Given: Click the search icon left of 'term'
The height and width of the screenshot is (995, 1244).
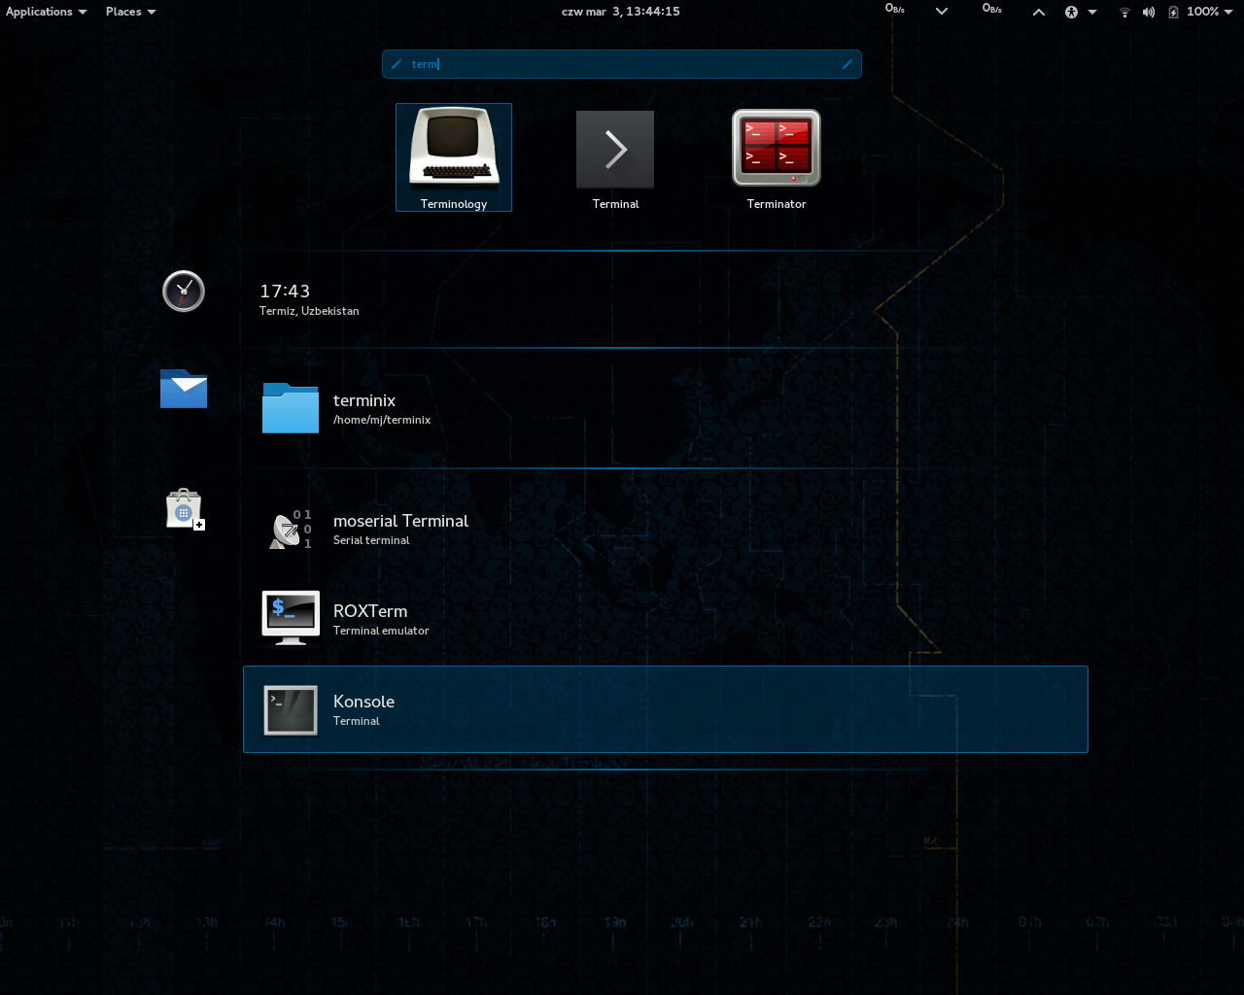Looking at the screenshot, I should pos(397,64).
